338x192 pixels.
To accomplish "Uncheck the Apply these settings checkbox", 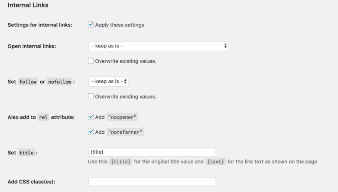I will click(x=91, y=25).
